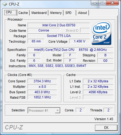Switch to the Mainboard tab

pyautogui.click(x=39, y=13)
